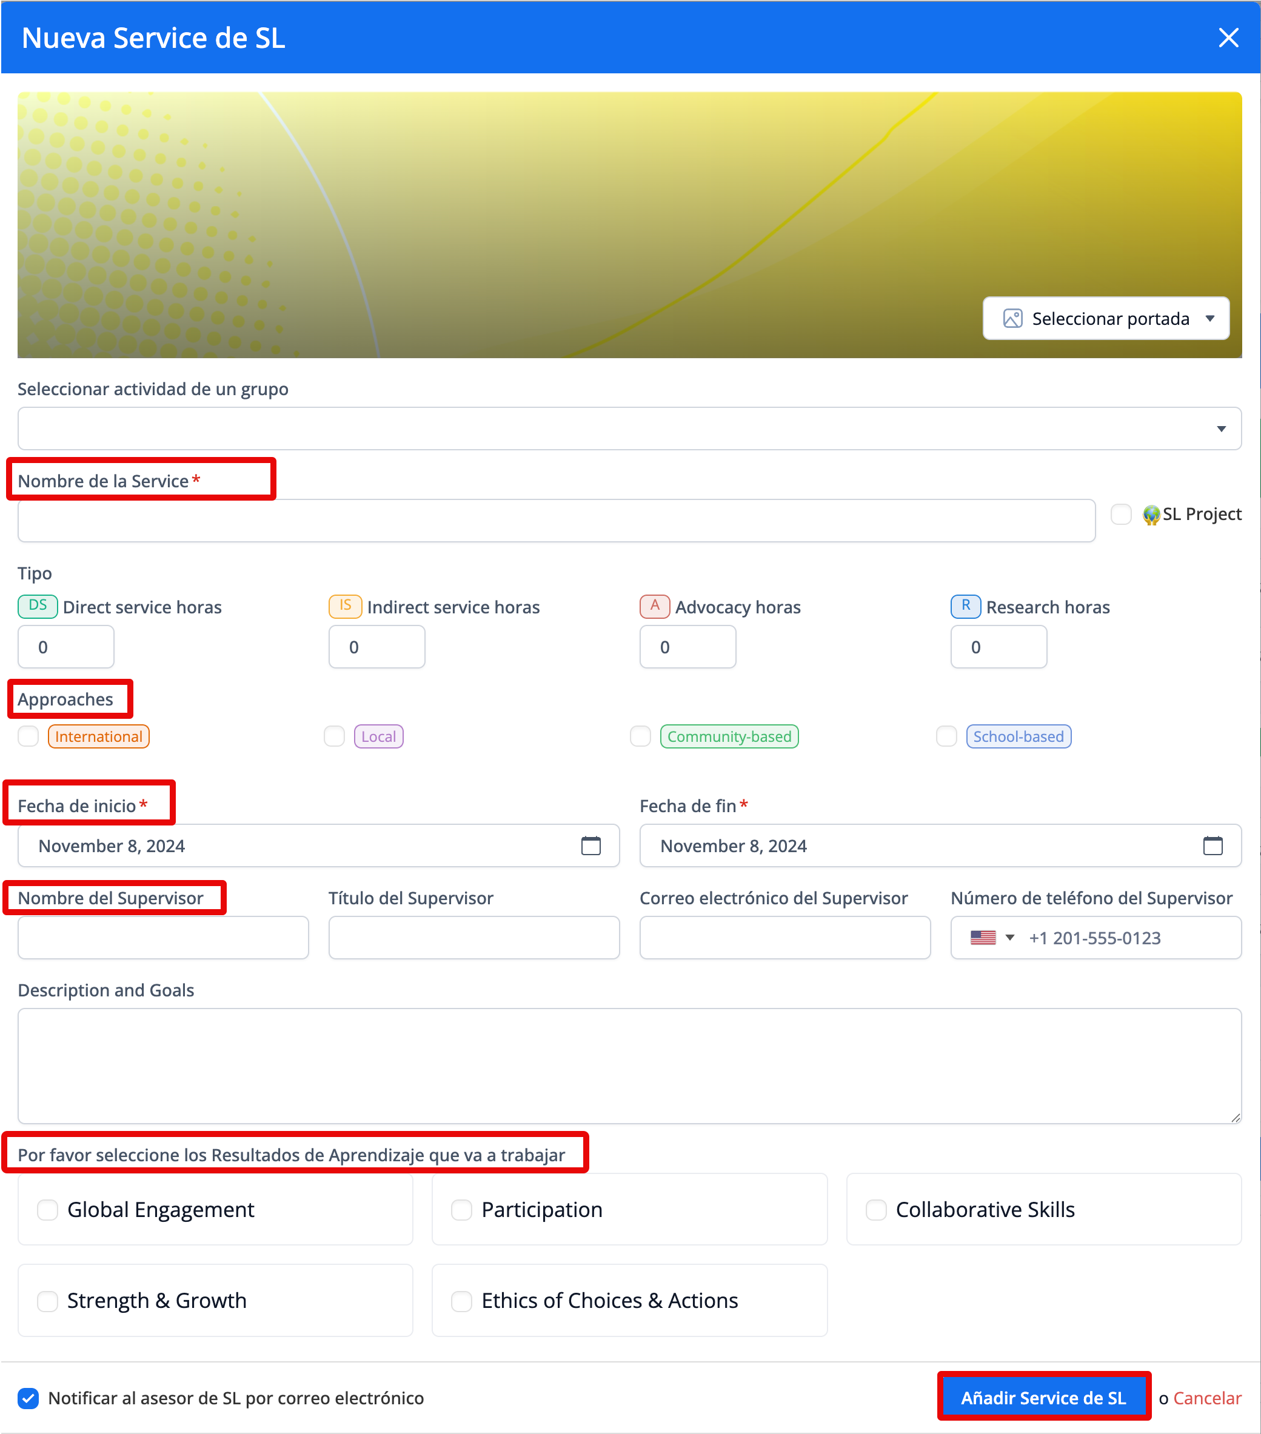
Task: Click the A Advocacy badge icon
Action: click(x=655, y=606)
